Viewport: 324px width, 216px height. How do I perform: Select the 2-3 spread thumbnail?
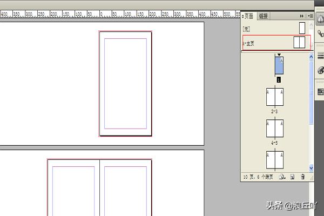click(275, 97)
